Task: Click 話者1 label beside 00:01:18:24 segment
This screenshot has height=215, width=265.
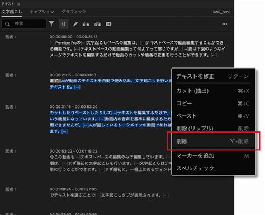Action: click(11, 189)
